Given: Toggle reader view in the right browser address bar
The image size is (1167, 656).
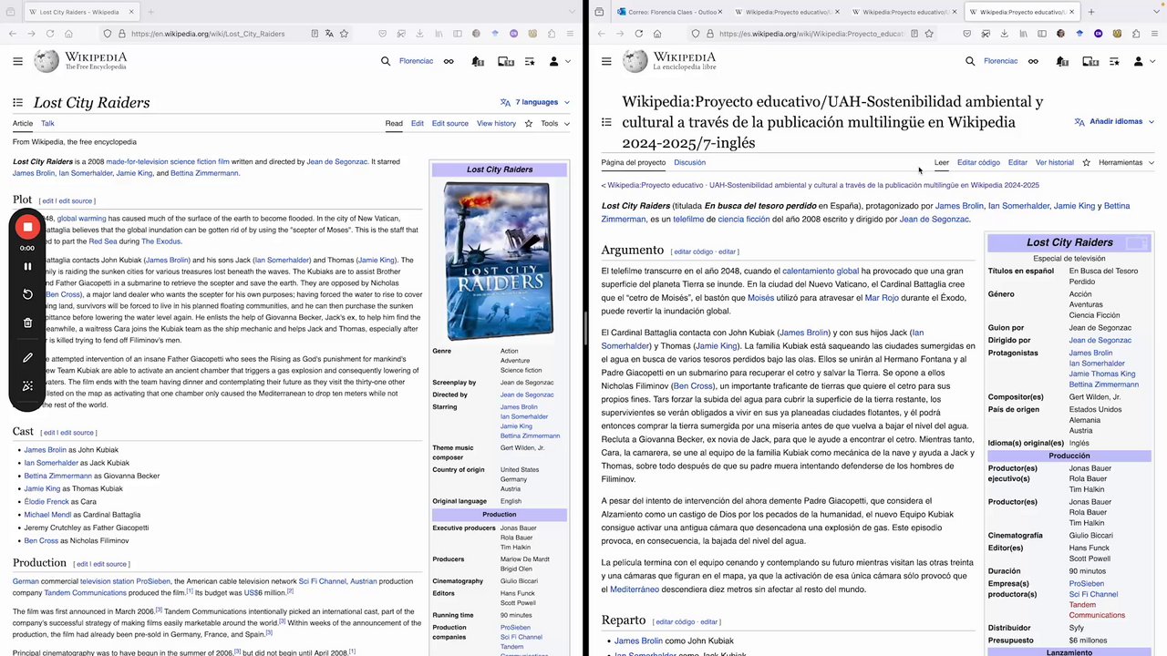Looking at the screenshot, I should point(914,34).
